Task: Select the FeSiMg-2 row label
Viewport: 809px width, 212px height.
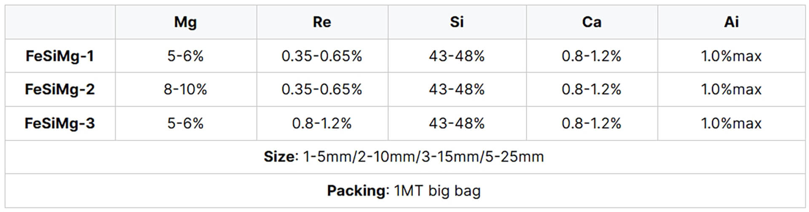Action: point(60,89)
